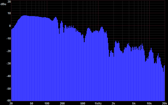Click the 20k frequency label
168x105 pixels.
tap(165, 103)
